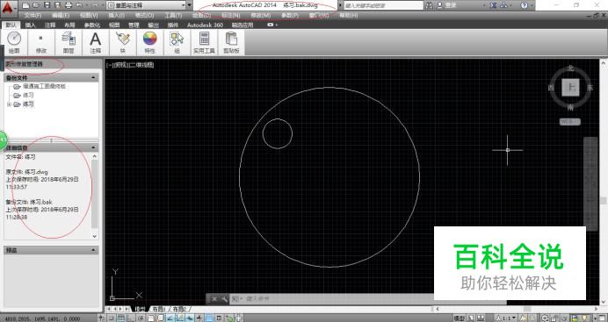Open the 文件(F) menu
The width and height of the screenshot is (608, 322).
click(33, 16)
